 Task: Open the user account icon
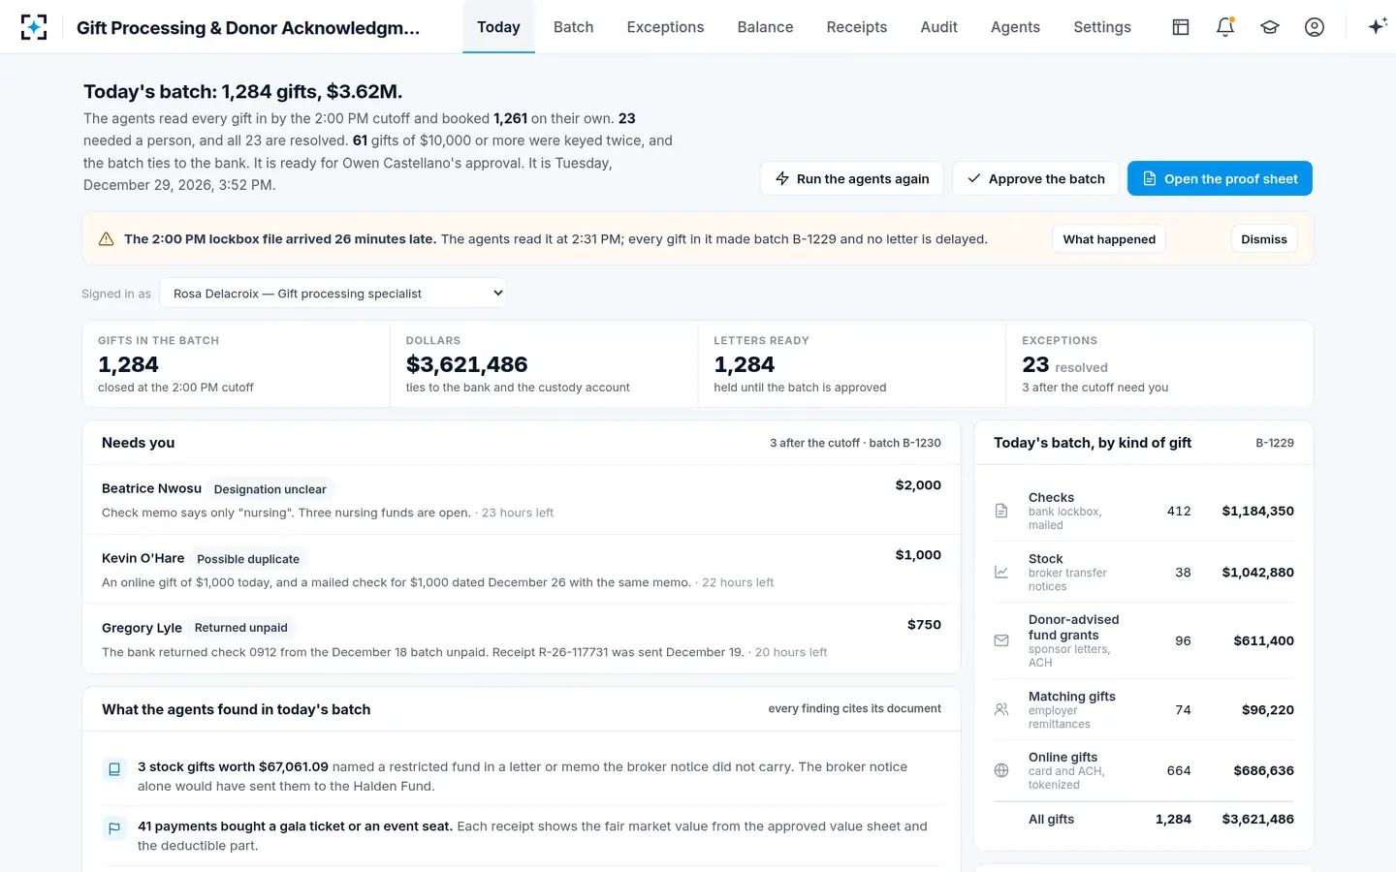pos(1315,27)
